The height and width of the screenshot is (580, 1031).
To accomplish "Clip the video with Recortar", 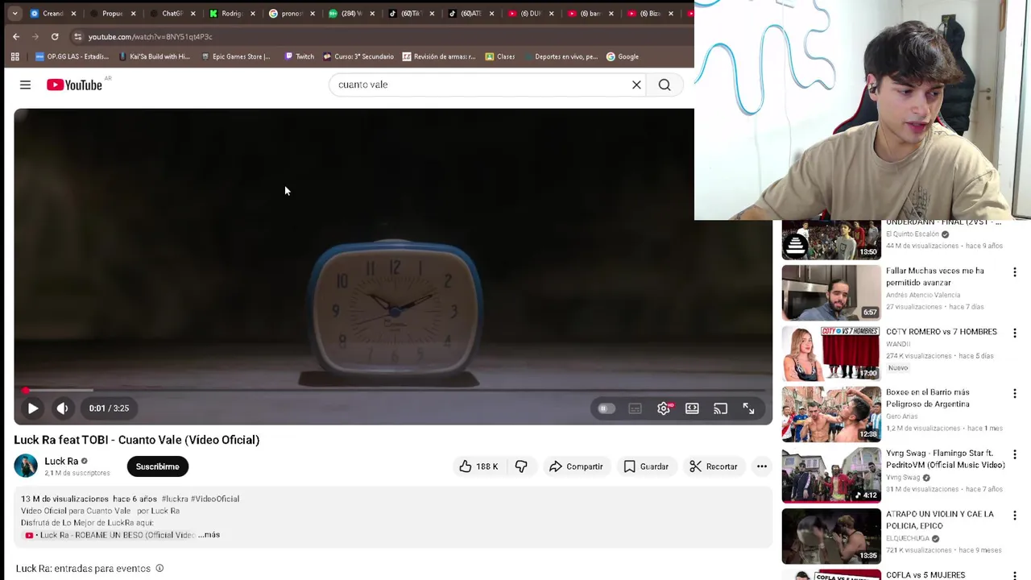I will [x=714, y=466].
